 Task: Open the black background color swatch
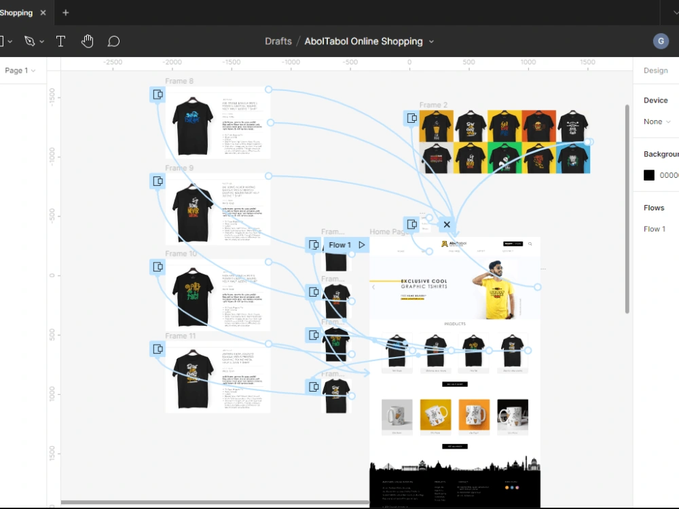coord(648,175)
